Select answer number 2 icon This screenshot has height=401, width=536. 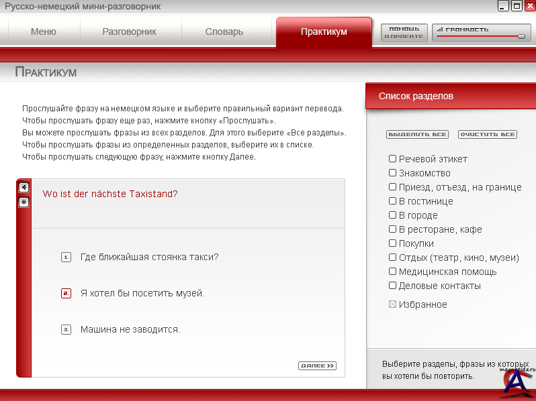pos(66,293)
